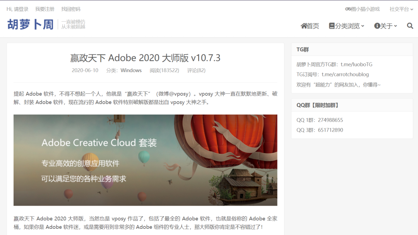Viewport: 418px width, 235px height.
Task: Open the 我要注册 registration link
Action: coord(45,9)
